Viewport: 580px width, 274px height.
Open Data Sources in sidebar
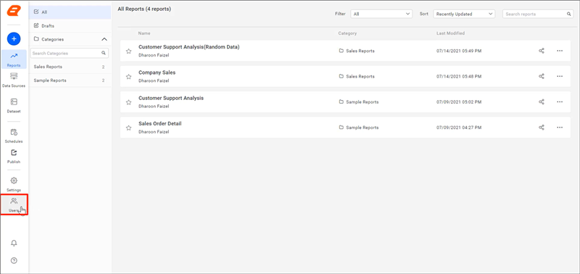pos(14,80)
